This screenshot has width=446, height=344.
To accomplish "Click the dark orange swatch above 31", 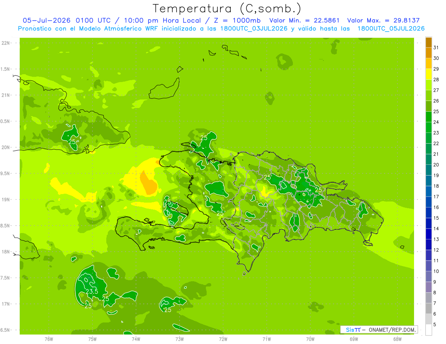I will click(429, 42).
